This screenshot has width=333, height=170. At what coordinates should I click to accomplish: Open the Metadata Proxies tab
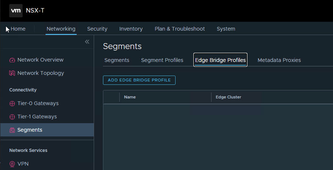coord(279,60)
